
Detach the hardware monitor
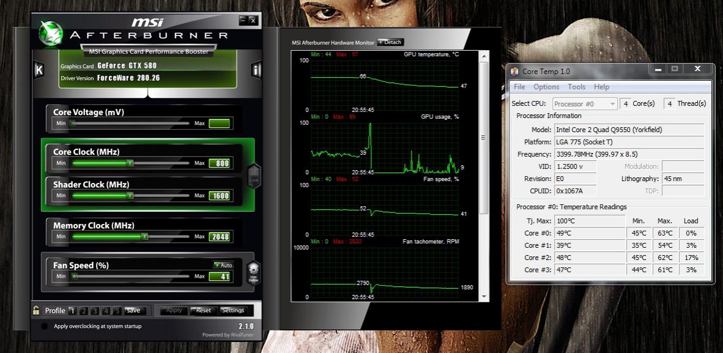coord(390,42)
